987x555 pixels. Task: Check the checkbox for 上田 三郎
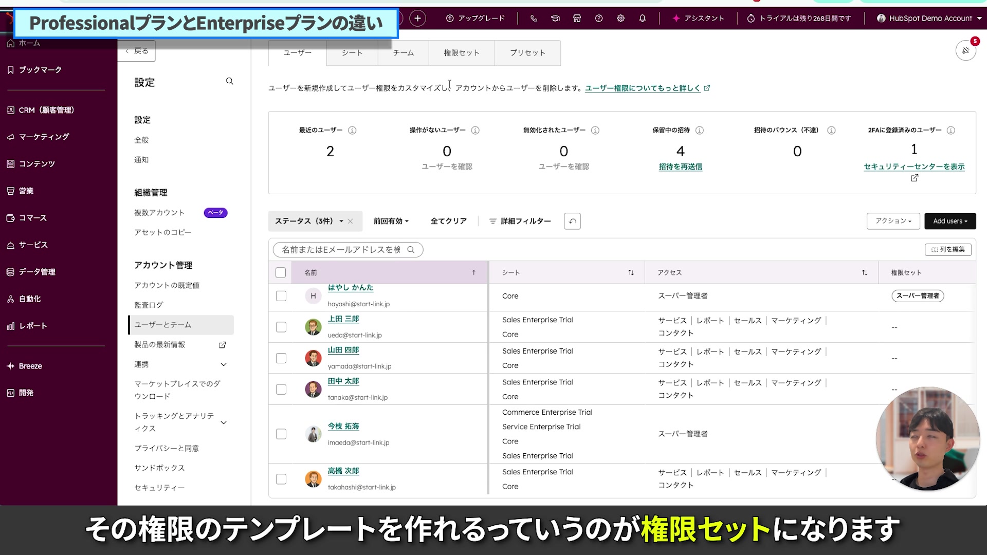tap(281, 327)
